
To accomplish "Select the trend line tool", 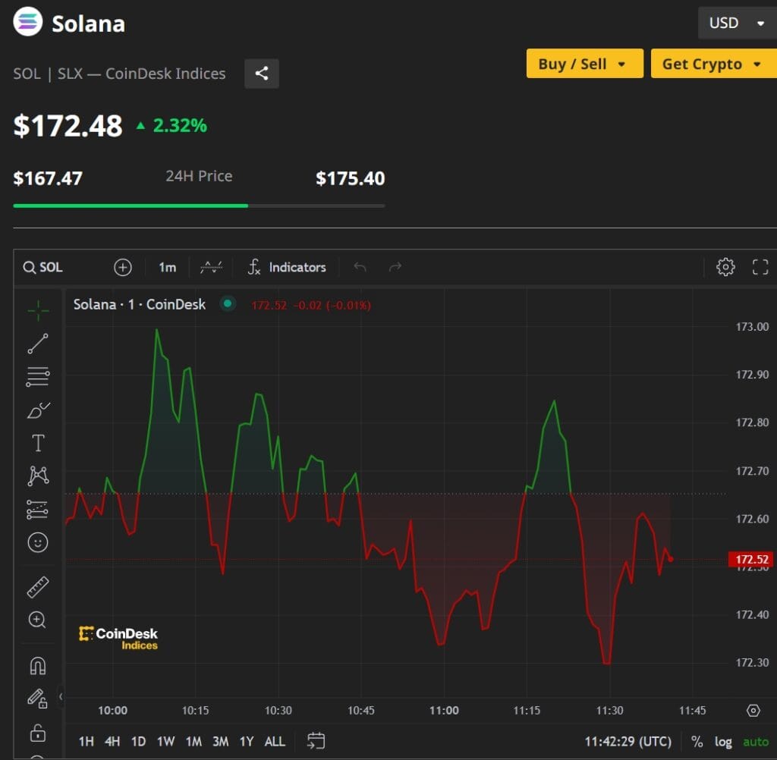I will click(x=38, y=344).
